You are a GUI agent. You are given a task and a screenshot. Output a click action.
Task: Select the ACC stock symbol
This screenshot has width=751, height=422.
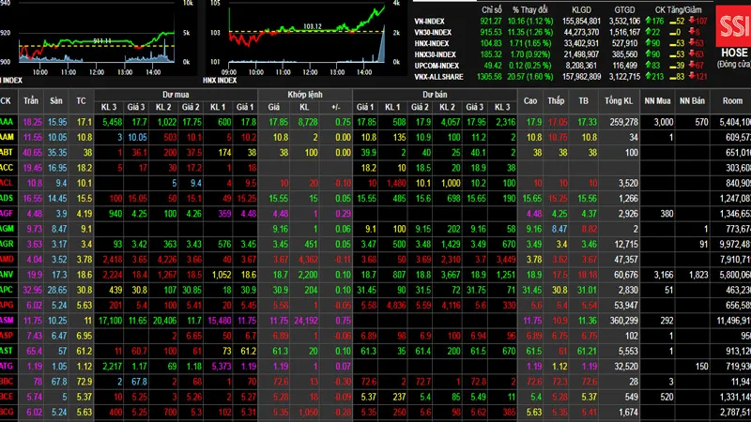(x=7, y=168)
